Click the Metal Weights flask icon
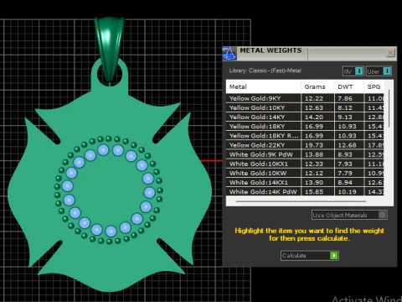The height and width of the screenshot is (302, 402). point(229,54)
